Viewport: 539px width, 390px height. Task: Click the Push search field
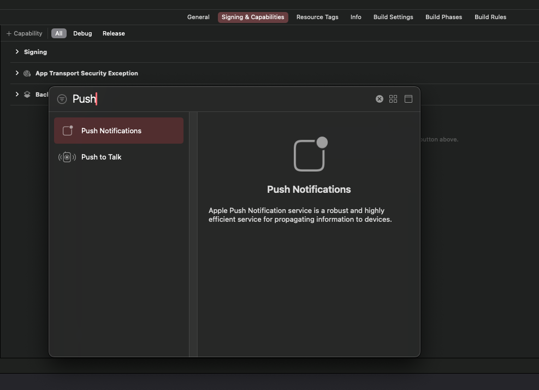pos(220,99)
